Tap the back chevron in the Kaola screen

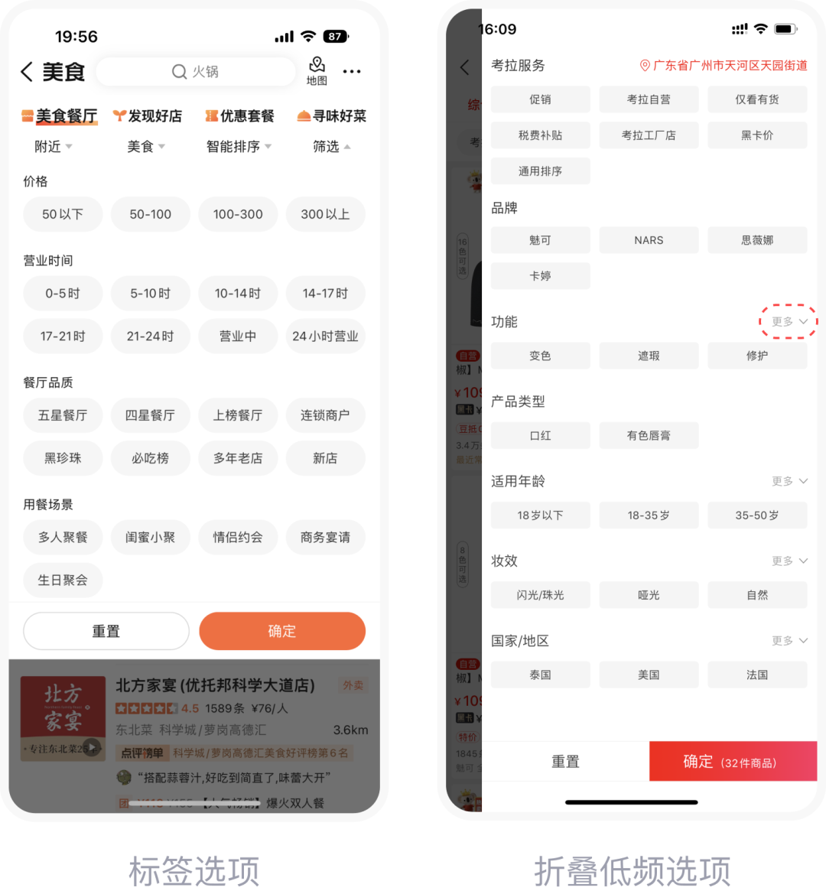464,67
